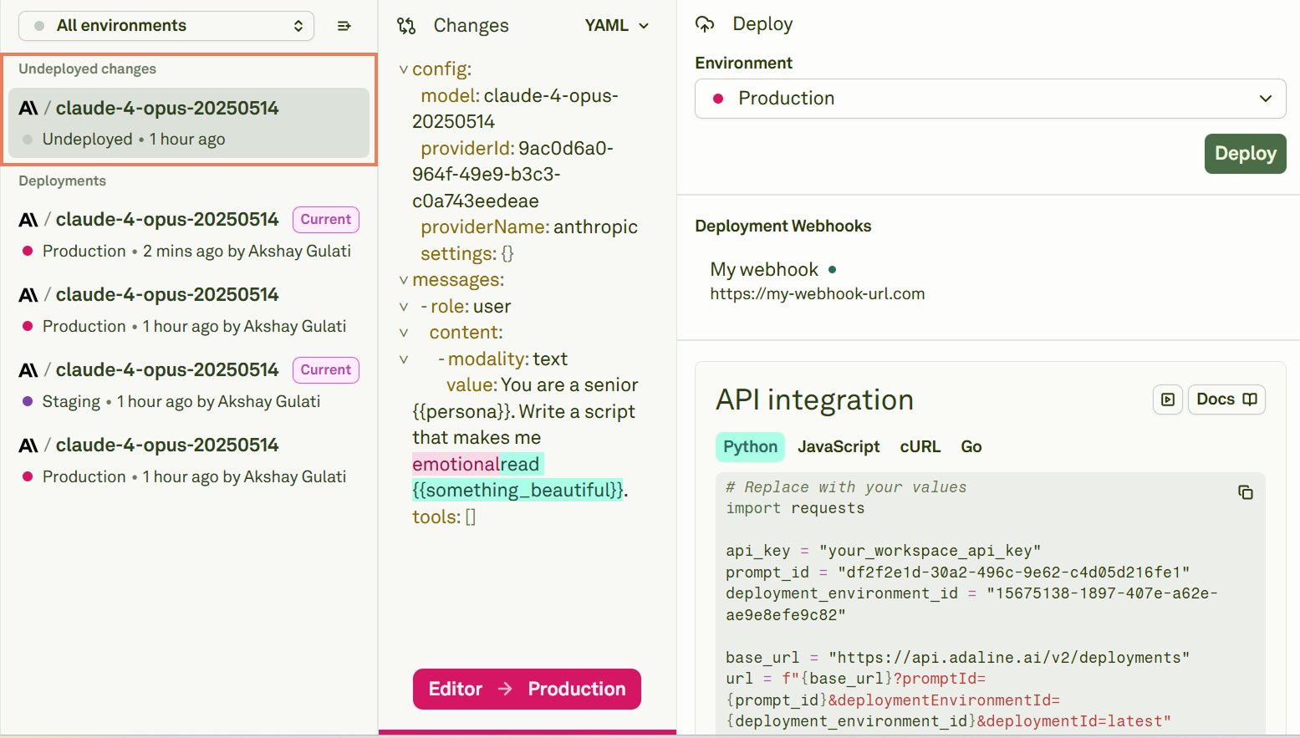Switch to the JavaScript code tab

(839, 447)
